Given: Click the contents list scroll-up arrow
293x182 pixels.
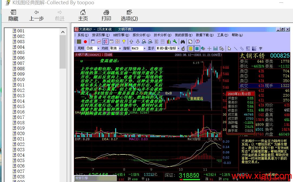Looking at the screenshot, I should coord(63,32).
